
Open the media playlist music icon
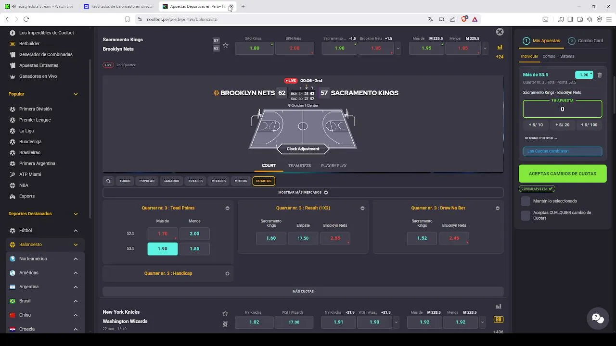[561, 19]
